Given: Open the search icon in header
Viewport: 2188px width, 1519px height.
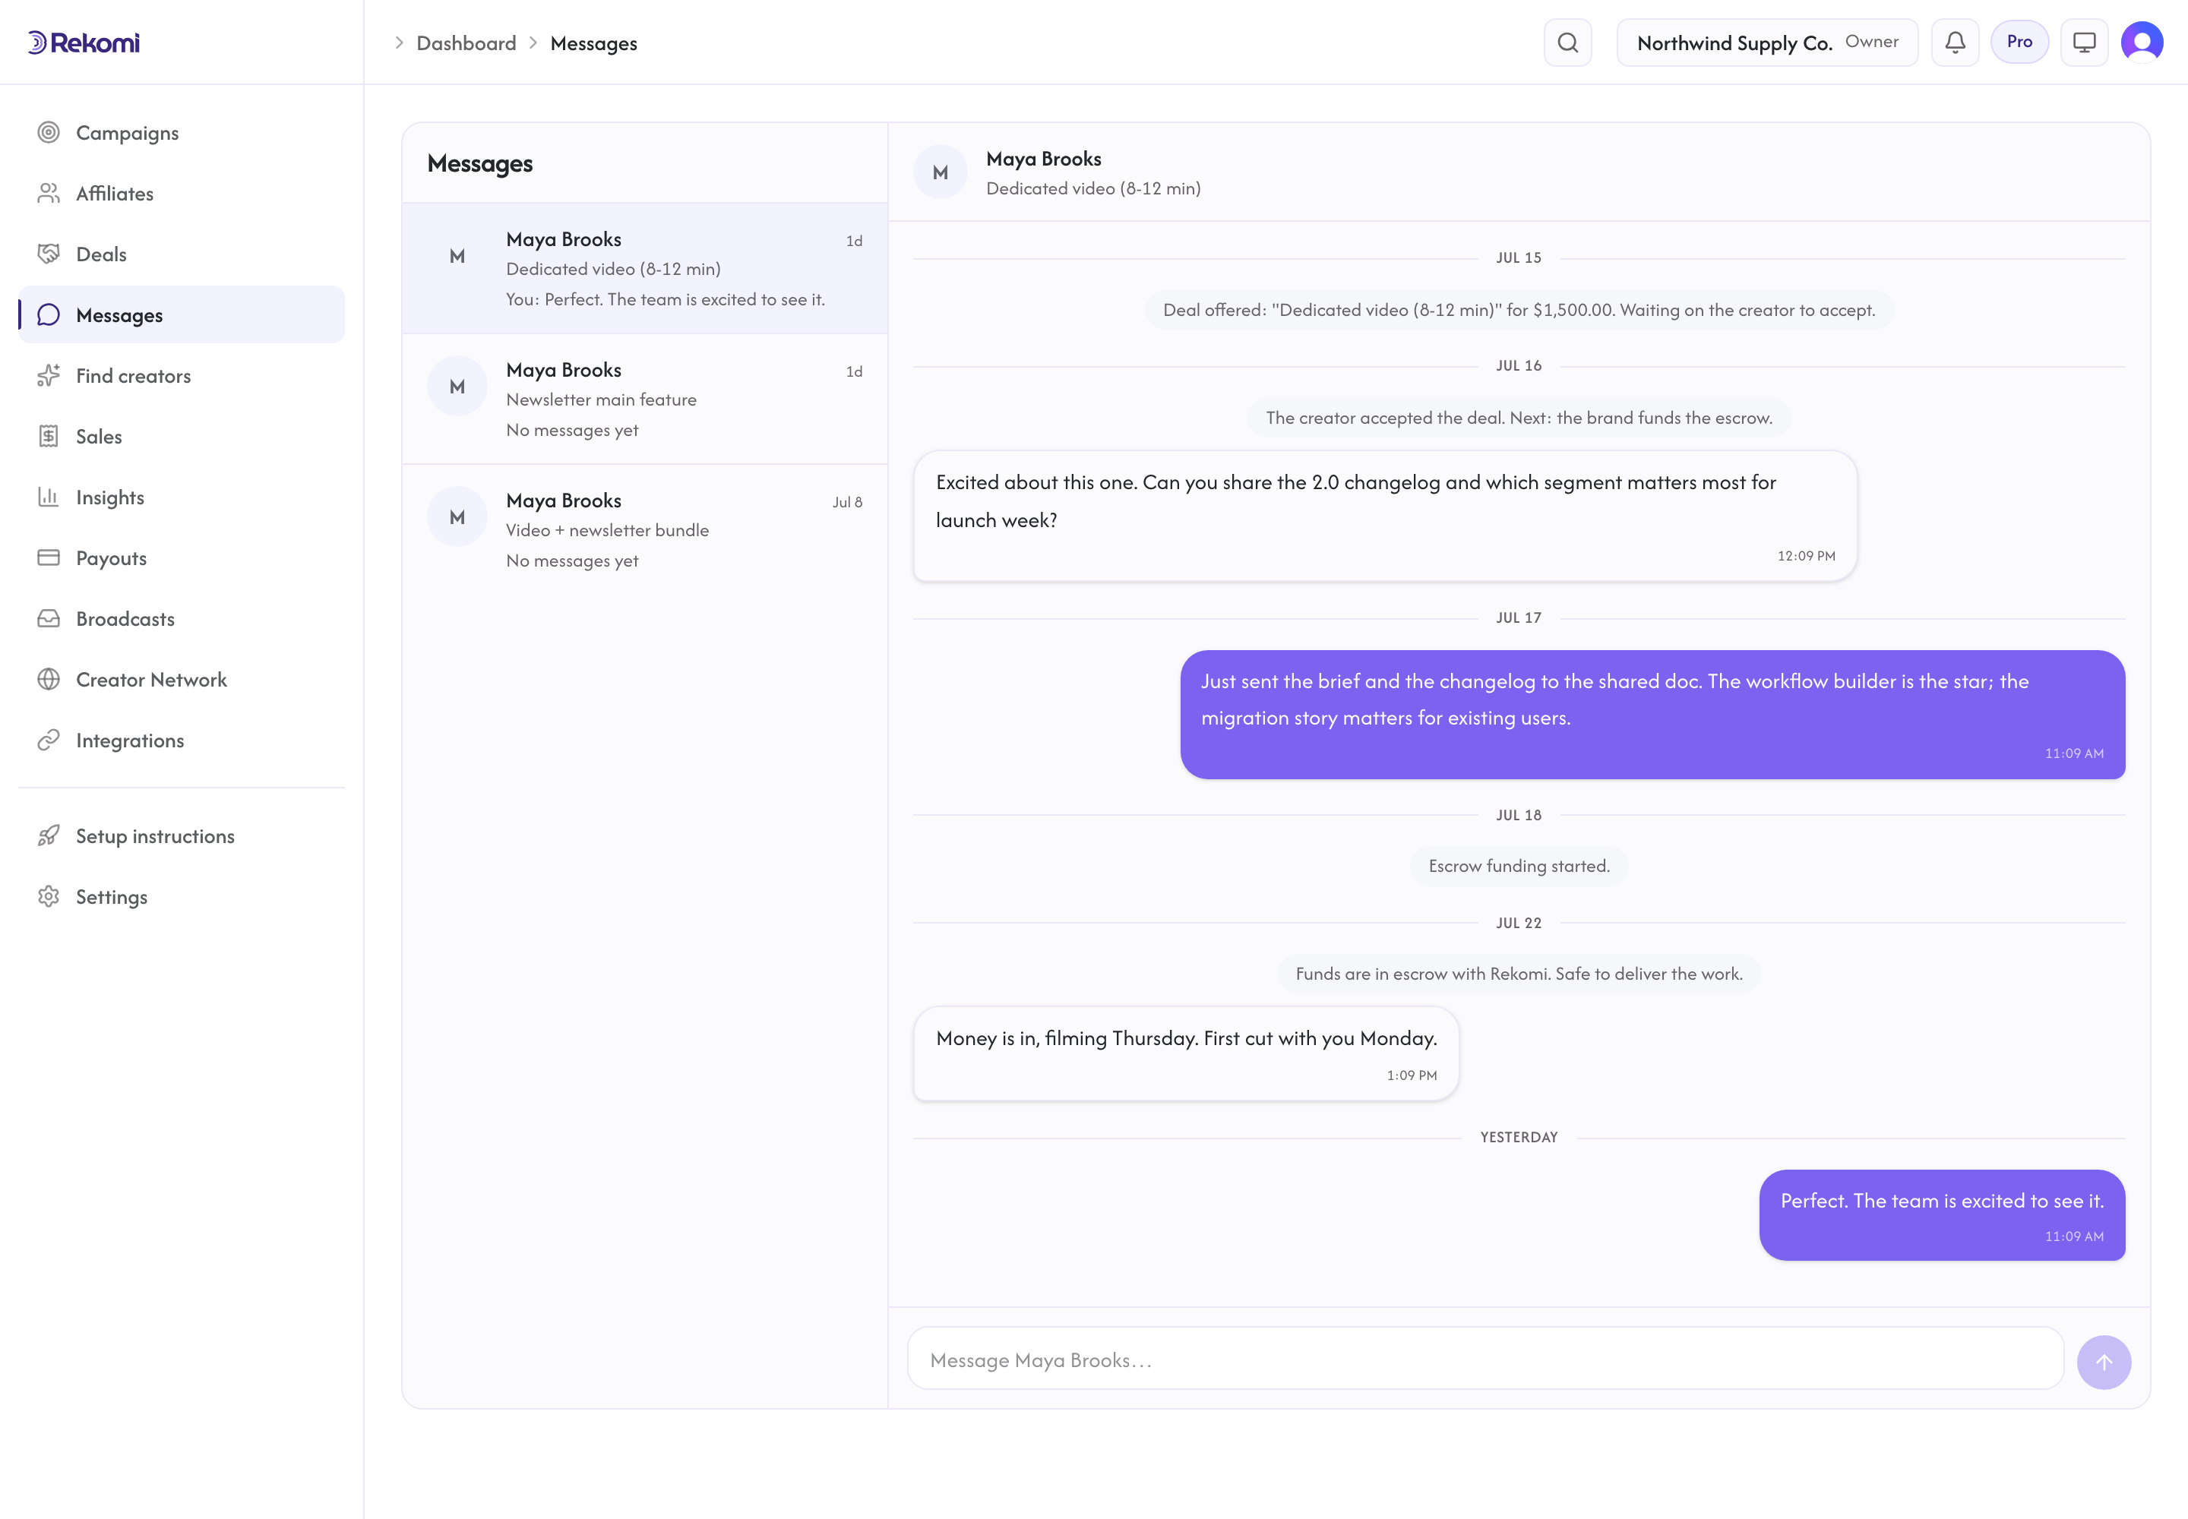Looking at the screenshot, I should [1567, 43].
